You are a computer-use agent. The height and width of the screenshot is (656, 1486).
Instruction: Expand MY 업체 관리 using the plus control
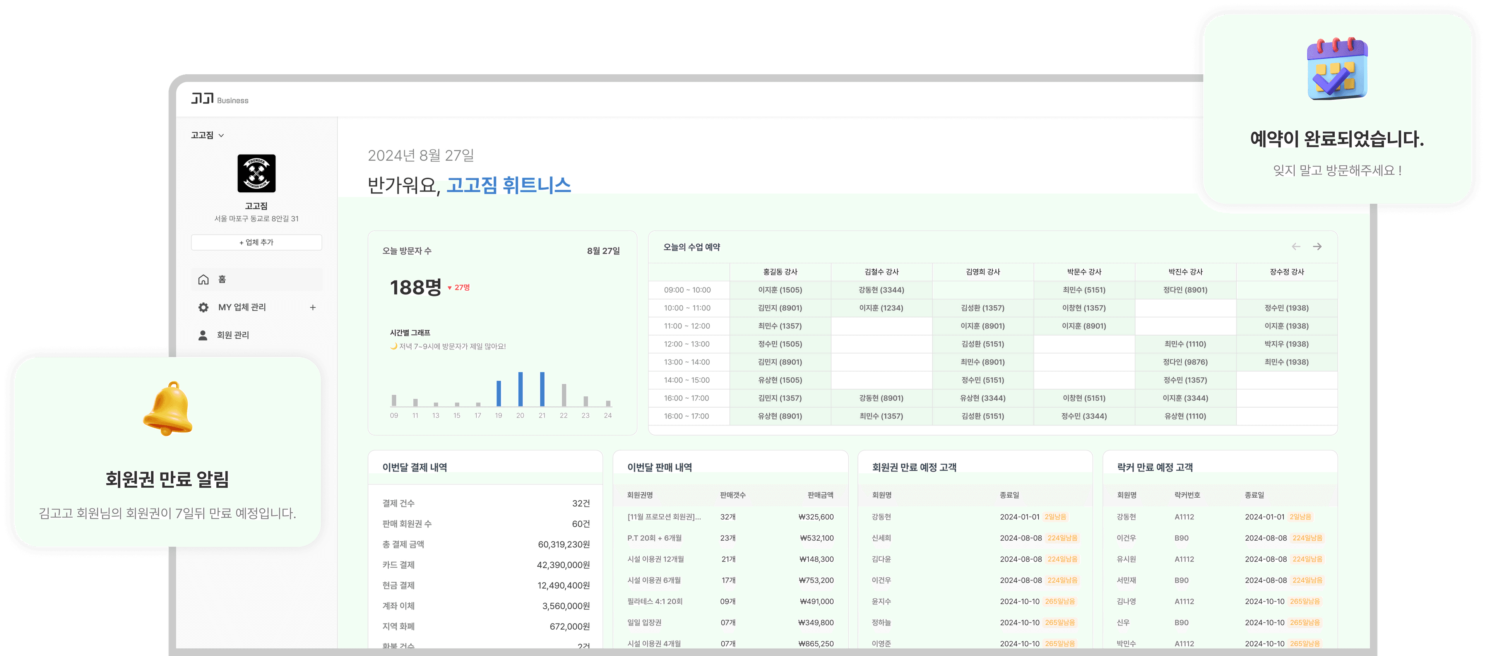pyautogui.click(x=313, y=307)
